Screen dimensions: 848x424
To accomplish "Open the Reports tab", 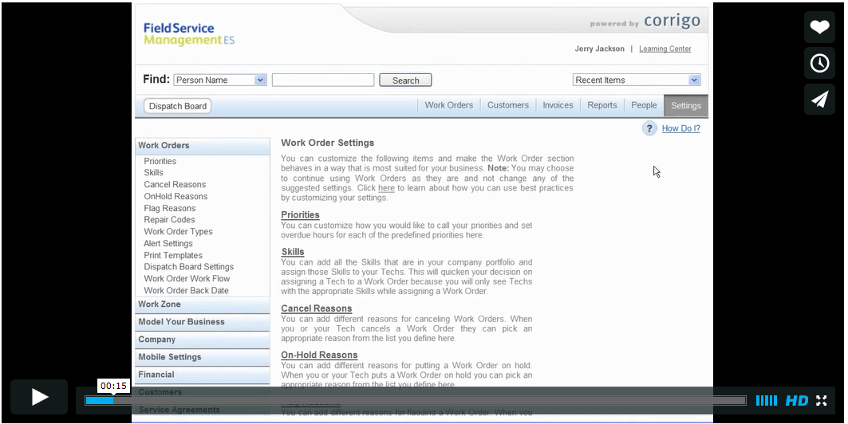I will click(x=602, y=105).
